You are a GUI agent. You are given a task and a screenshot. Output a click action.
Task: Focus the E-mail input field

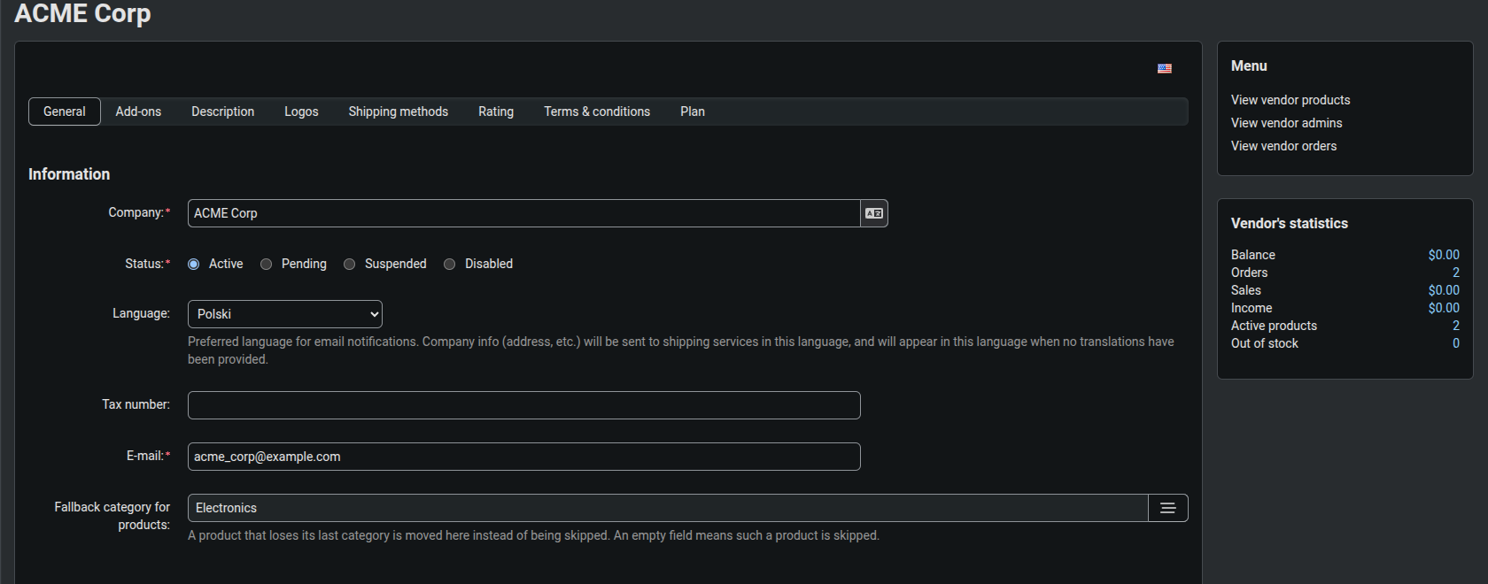[x=524, y=457]
